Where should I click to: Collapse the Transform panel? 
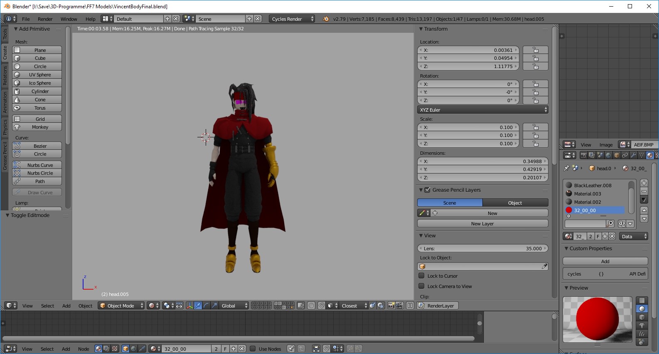click(x=421, y=29)
